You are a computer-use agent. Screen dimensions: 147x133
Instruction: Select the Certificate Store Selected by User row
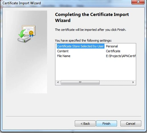[x=80, y=46]
